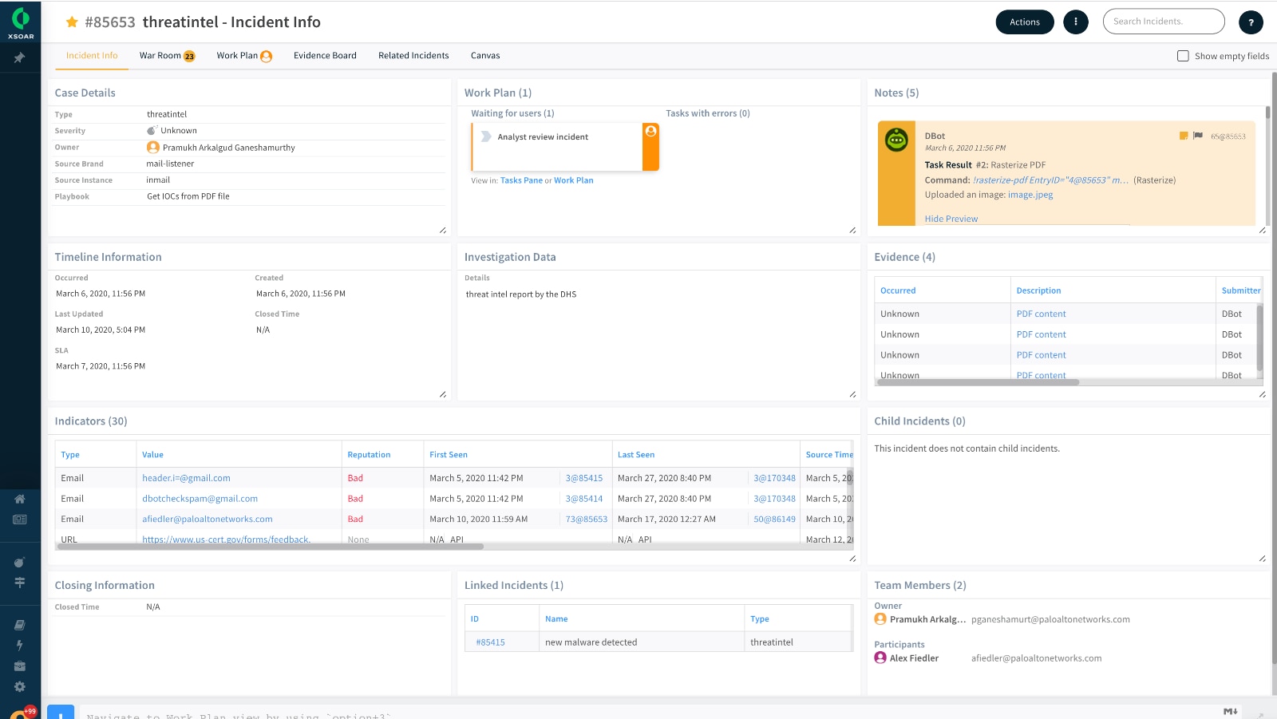Open linked incident #85415
The width and height of the screenshot is (1277, 719).
point(490,642)
